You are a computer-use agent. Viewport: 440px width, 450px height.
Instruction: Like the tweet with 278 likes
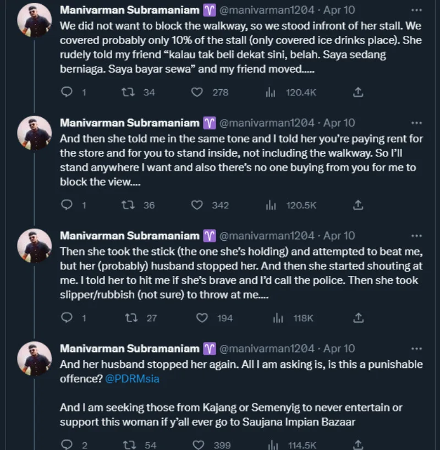pyautogui.click(x=197, y=93)
